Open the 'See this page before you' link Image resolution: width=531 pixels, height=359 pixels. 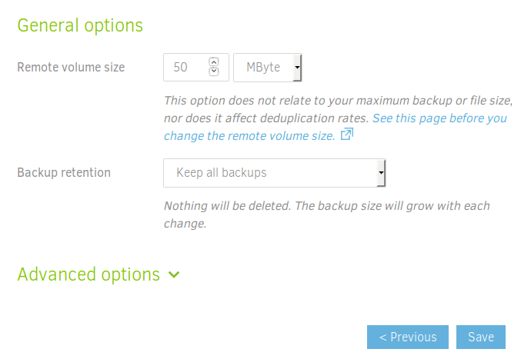(439, 118)
